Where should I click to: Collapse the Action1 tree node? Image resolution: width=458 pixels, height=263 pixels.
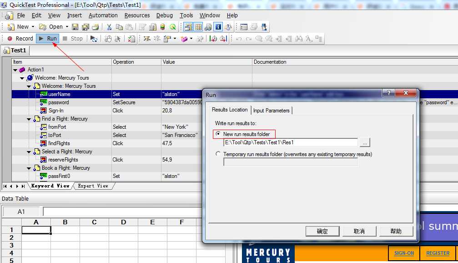(x=15, y=70)
